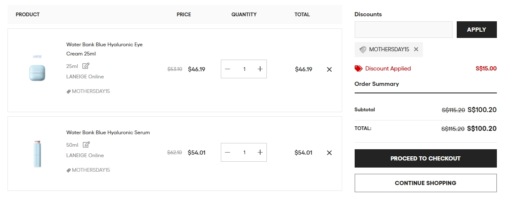Decrease quantity of Hyaluronic Serum
This screenshot has width=509, height=198.
click(228, 153)
